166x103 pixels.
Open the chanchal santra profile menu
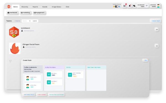155,6
